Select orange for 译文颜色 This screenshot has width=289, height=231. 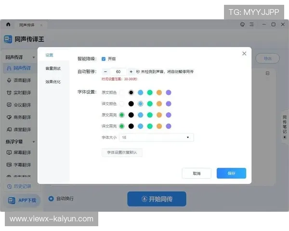pos(159,104)
